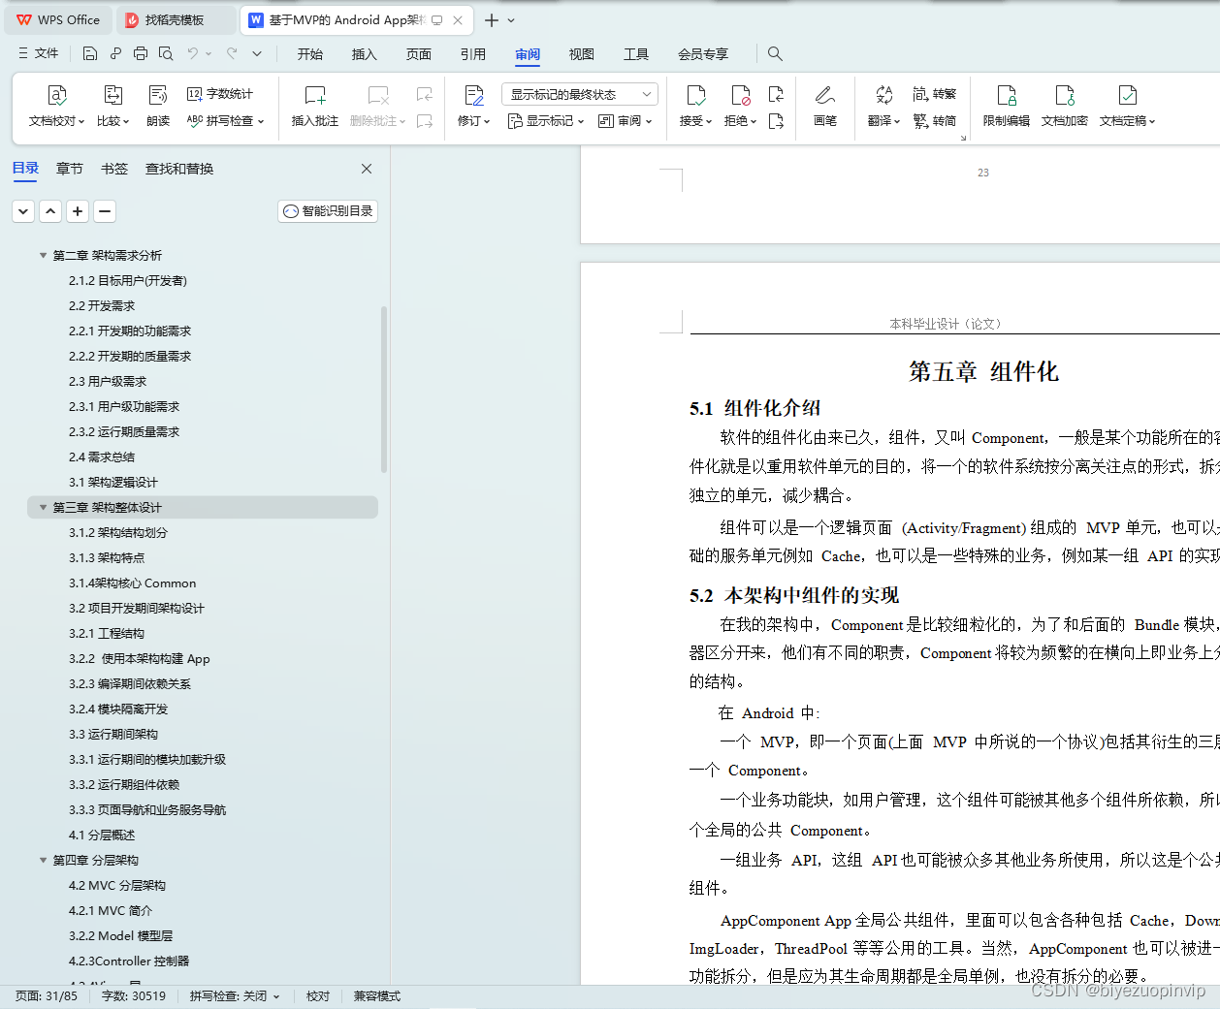Open 字数统计 word count
1220x1009 pixels.
(220, 94)
